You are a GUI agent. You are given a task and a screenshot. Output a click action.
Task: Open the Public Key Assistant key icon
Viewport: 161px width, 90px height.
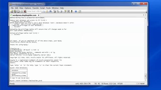tap(72, 11)
